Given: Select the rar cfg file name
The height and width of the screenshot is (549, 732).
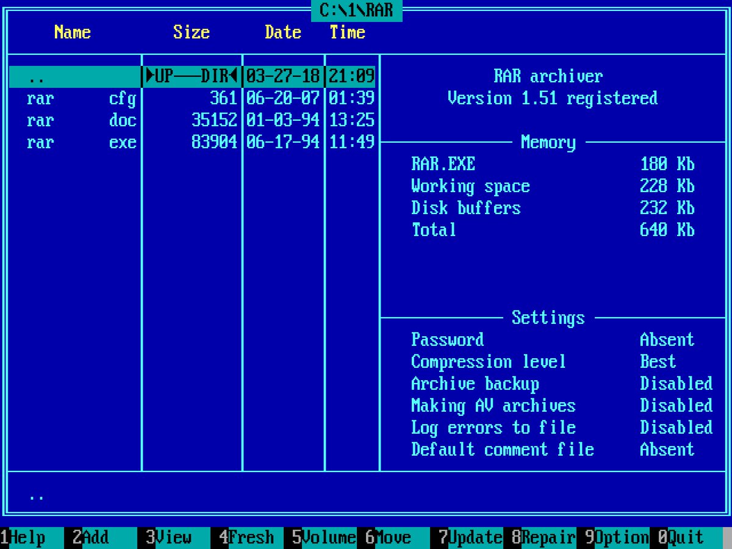Looking at the screenshot, I should [82, 98].
